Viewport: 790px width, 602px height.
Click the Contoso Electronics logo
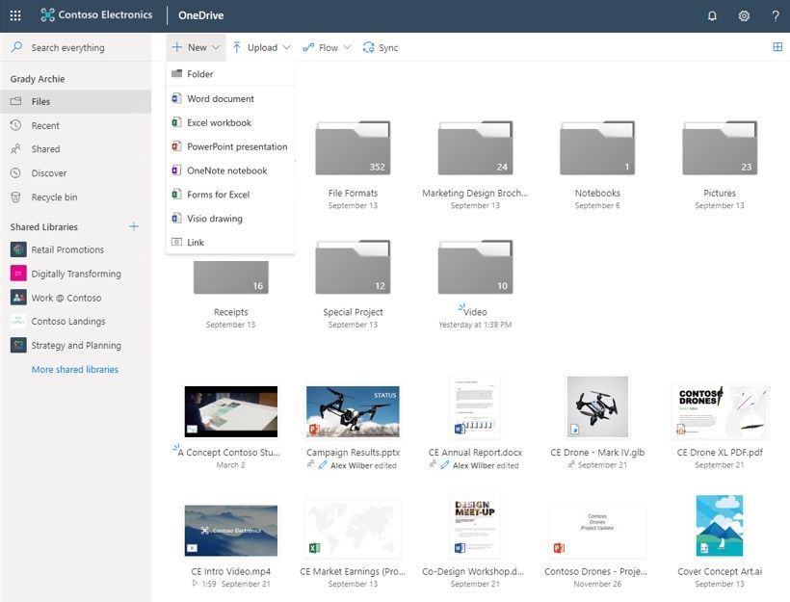[x=96, y=15]
